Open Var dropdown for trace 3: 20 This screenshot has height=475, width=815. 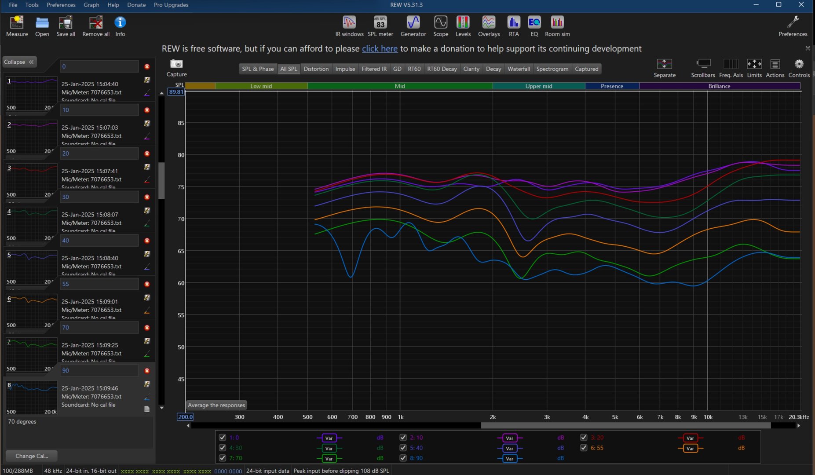coord(690,438)
